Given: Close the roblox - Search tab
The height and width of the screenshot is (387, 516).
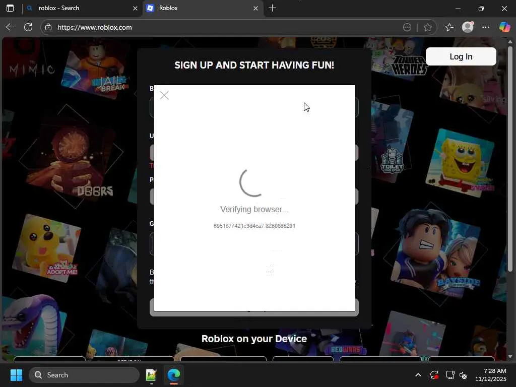Looking at the screenshot, I should (135, 8).
